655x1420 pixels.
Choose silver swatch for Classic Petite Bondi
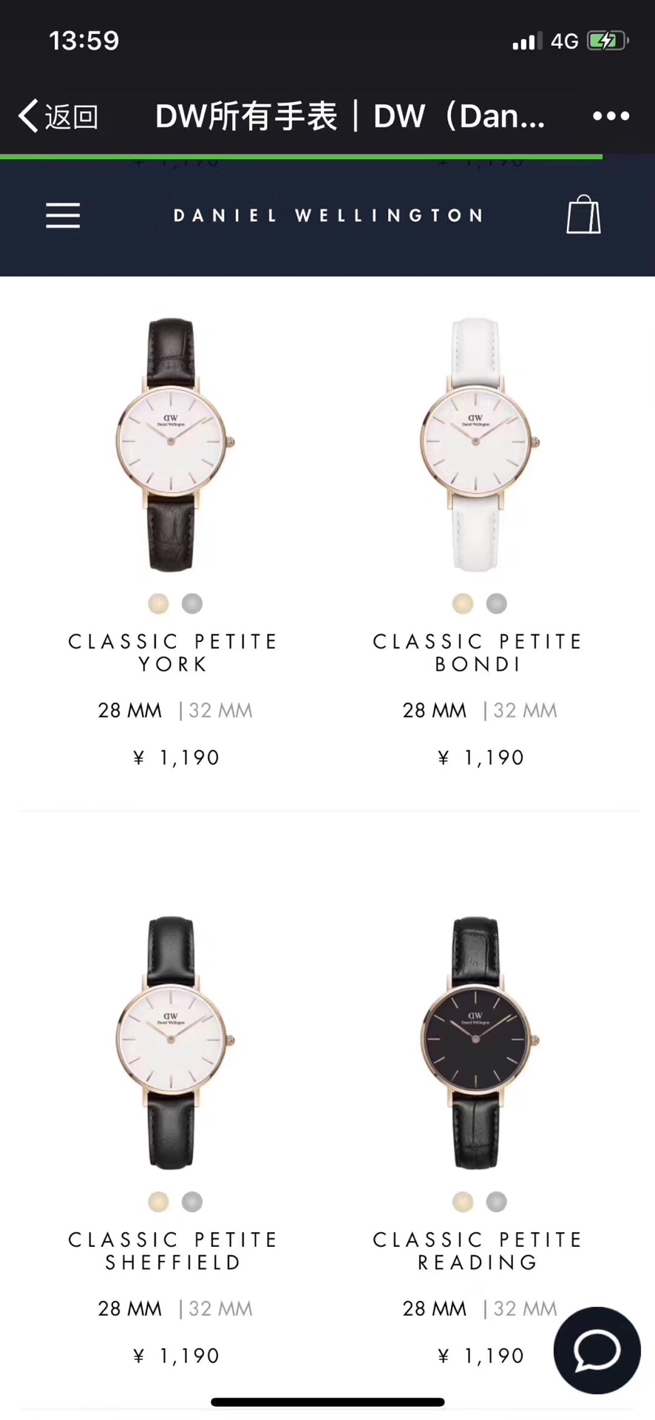coord(497,603)
